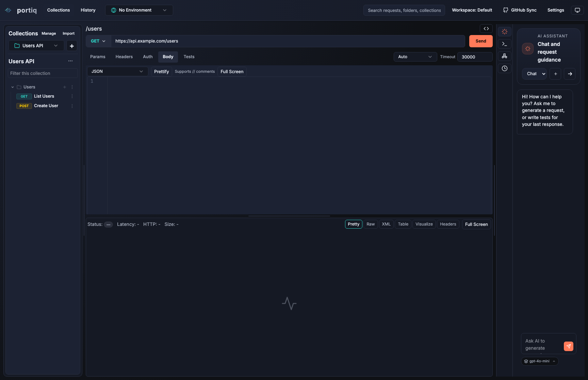This screenshot has width=588, height=380.
Task: Click the Filter this collection field
Action: point(43,73)
